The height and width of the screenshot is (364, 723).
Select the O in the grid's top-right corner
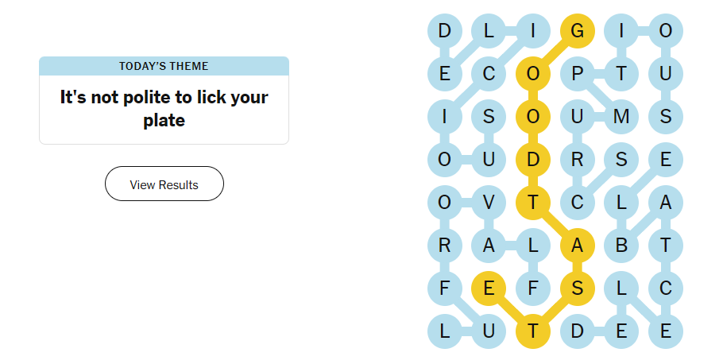coord(666,31)
